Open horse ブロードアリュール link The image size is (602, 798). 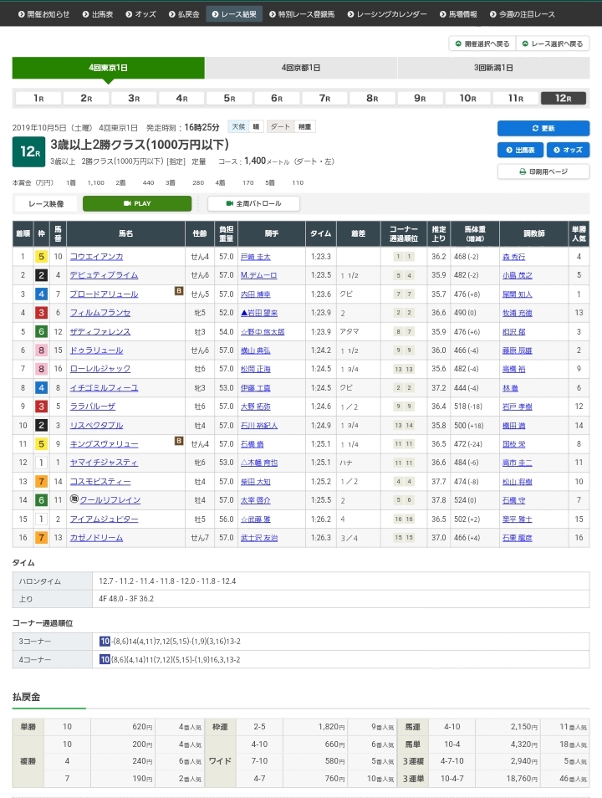tap(104, 294)
